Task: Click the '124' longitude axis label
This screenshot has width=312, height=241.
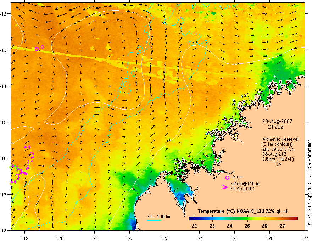Action: pyautogui.click(x=200, y=238)
